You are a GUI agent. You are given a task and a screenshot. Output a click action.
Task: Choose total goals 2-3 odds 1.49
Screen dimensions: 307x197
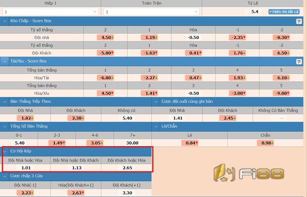coord(57,143)
